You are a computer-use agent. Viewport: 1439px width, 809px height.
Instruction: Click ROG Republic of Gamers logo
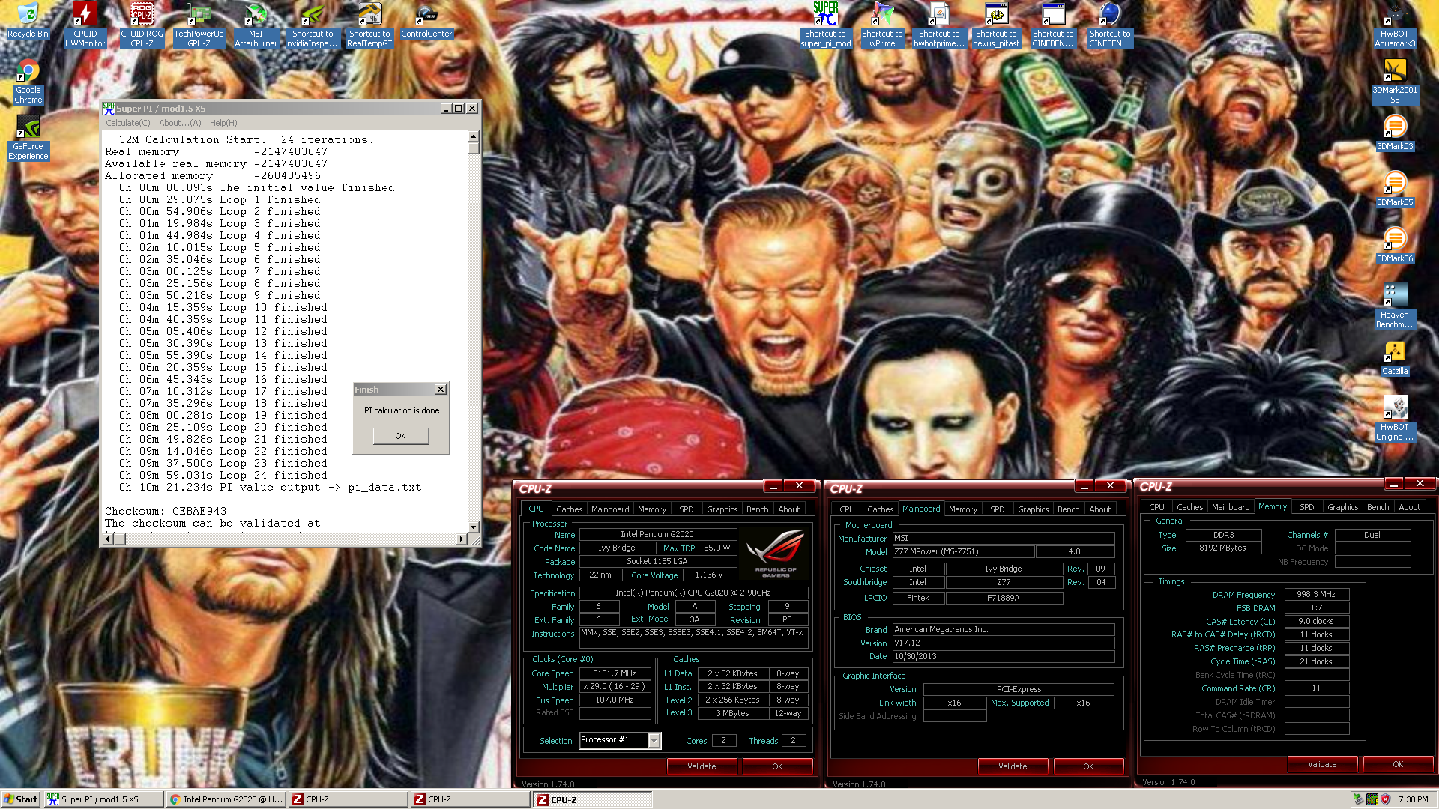coord(775,554)
